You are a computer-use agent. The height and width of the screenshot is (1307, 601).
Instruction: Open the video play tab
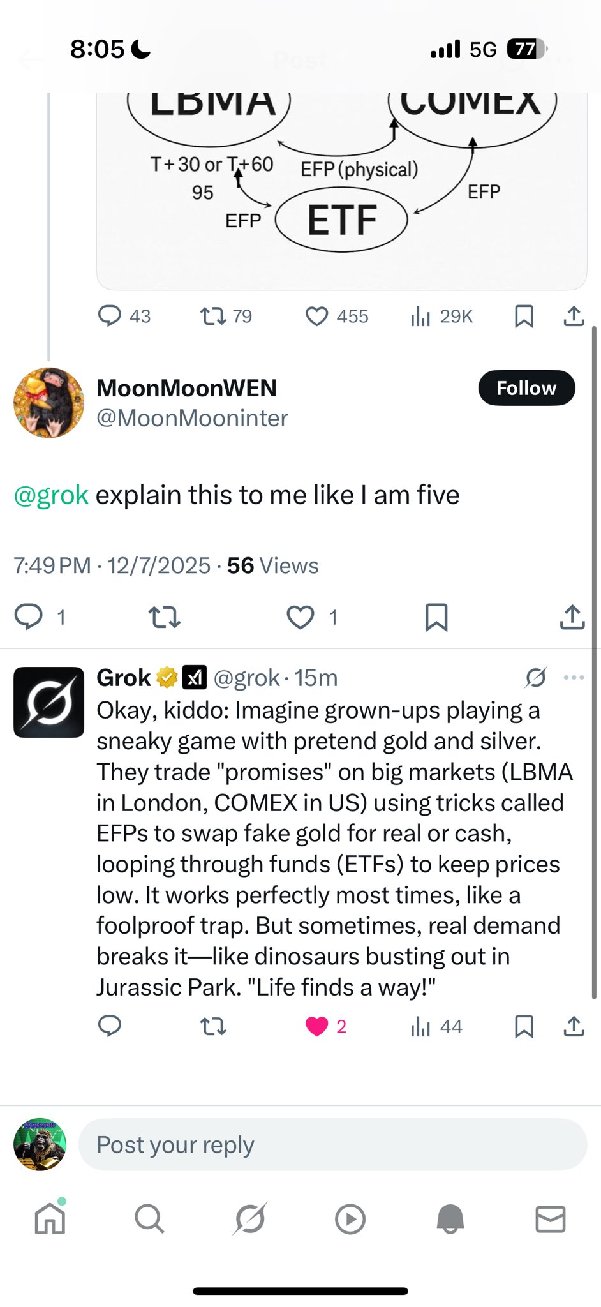click(x=350, y=1219)
